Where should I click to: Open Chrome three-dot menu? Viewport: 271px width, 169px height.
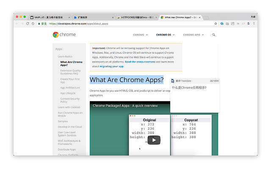click(x=254, y=24)
